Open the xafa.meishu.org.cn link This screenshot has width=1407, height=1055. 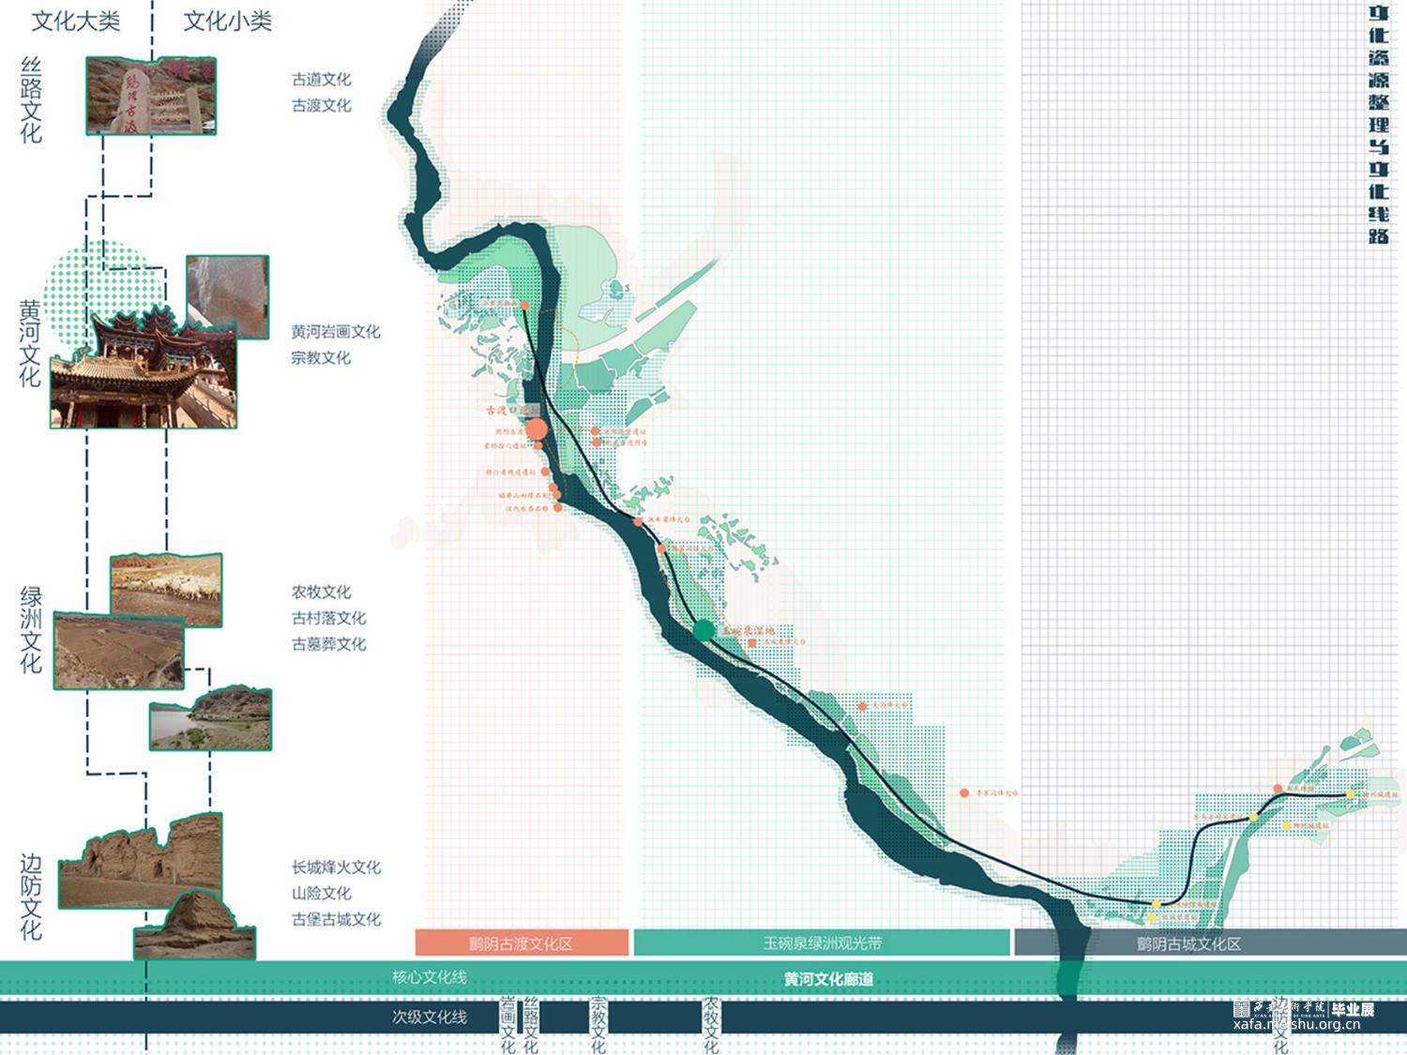(1296, 1024)
